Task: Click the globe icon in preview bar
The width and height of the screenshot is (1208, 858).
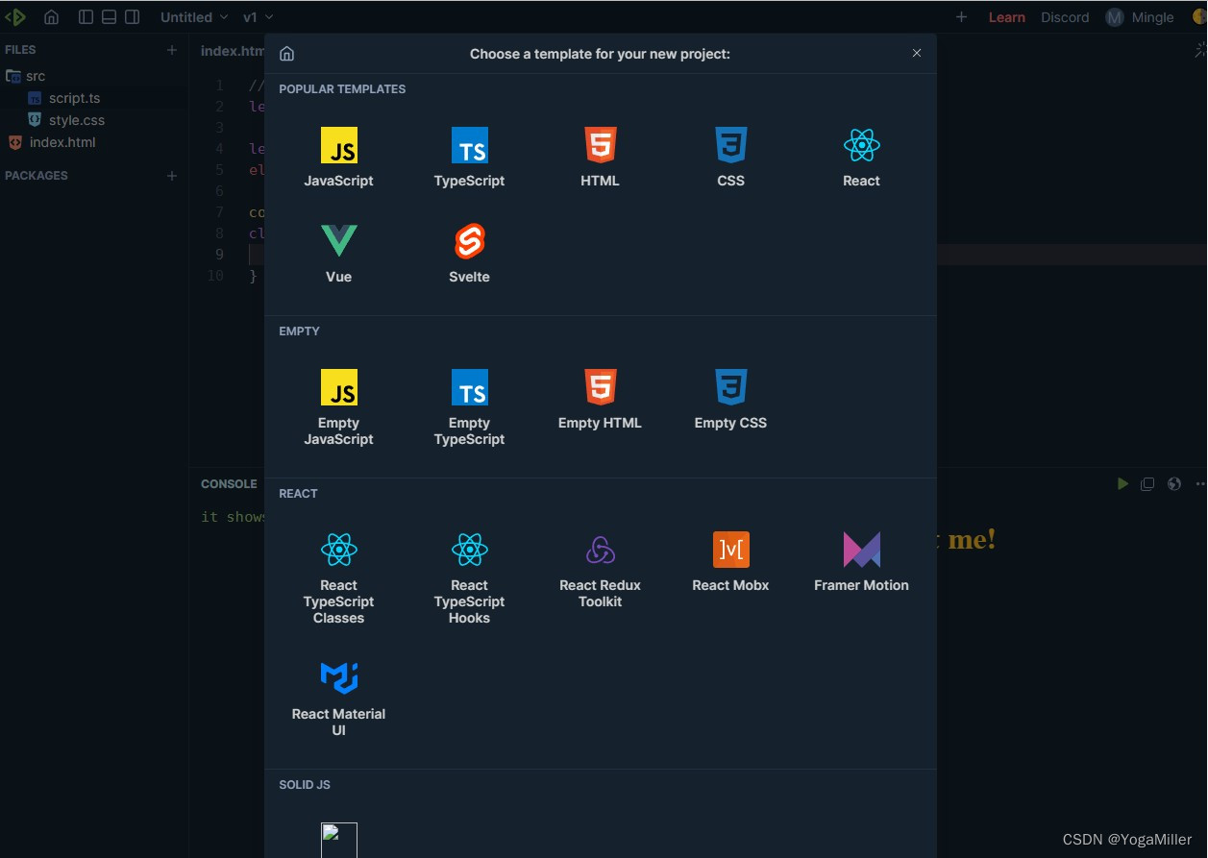Action: click(1173, 484)
